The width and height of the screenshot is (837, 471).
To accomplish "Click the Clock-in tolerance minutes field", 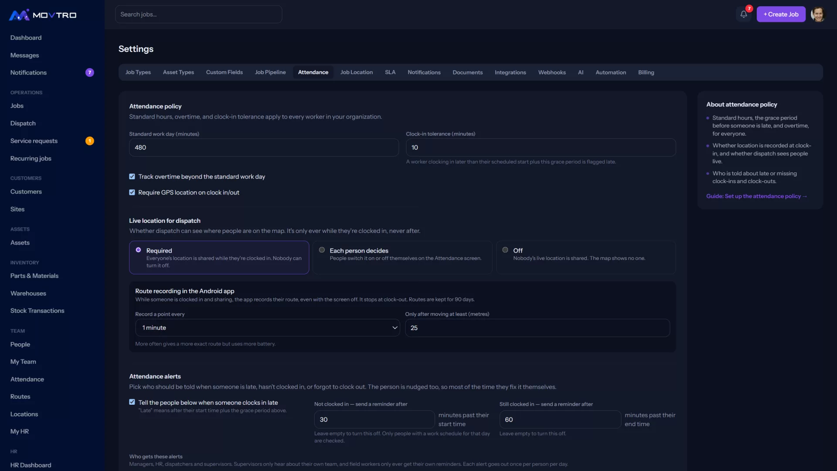I will pyautogui.click(x=541, y=147).
